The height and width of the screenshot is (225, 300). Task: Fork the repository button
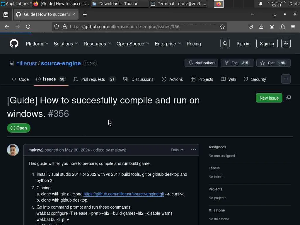click(237, 63)
